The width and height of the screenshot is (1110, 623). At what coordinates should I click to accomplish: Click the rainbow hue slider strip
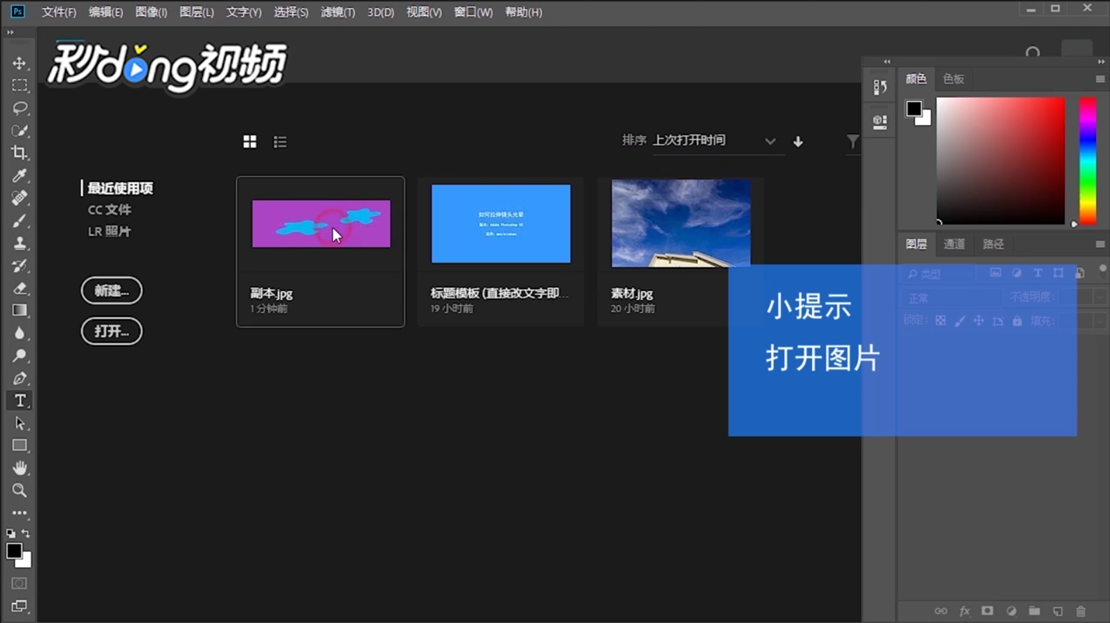(1088, 161)
